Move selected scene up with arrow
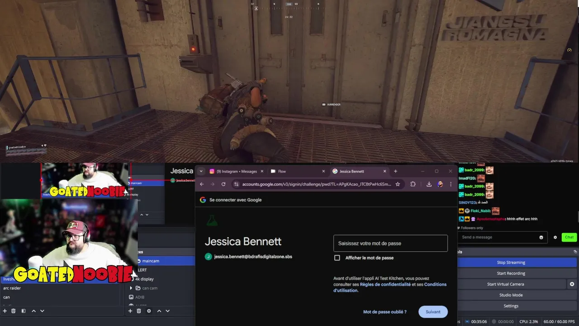Viewport: 579px width, 326px height. (x=33, y=311)
